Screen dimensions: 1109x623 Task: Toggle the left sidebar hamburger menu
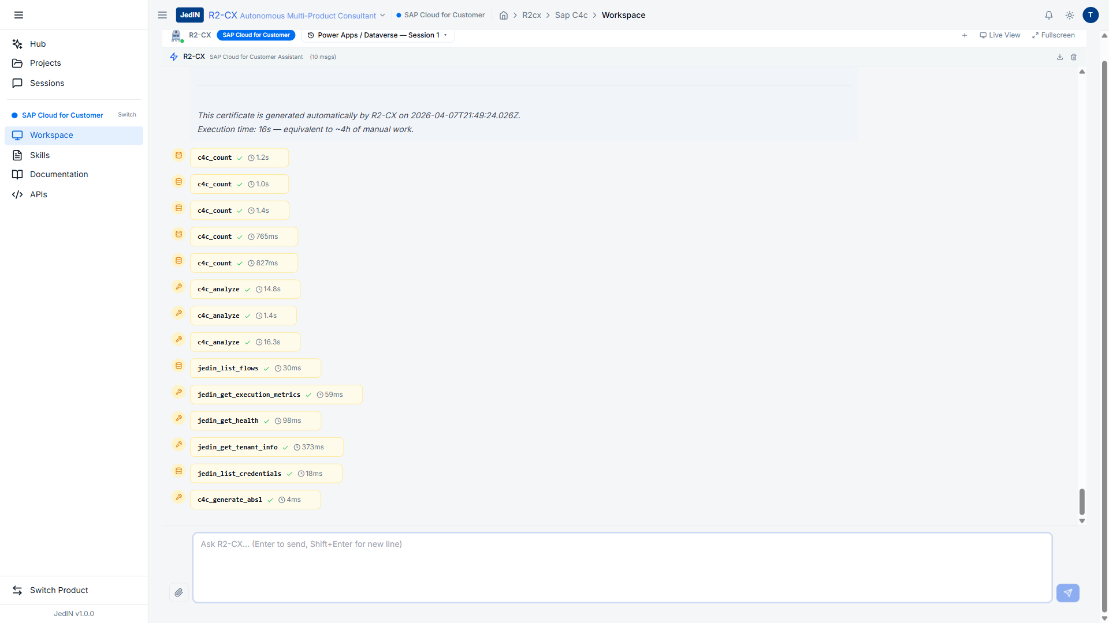pyautogui.click(x=18, y=15)
